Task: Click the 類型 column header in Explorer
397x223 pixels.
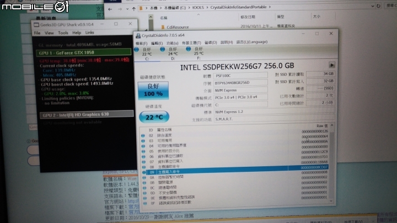Action: pos(281,17)
